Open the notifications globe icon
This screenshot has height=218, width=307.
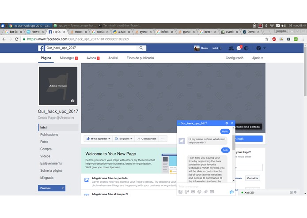tap(246, 48)
